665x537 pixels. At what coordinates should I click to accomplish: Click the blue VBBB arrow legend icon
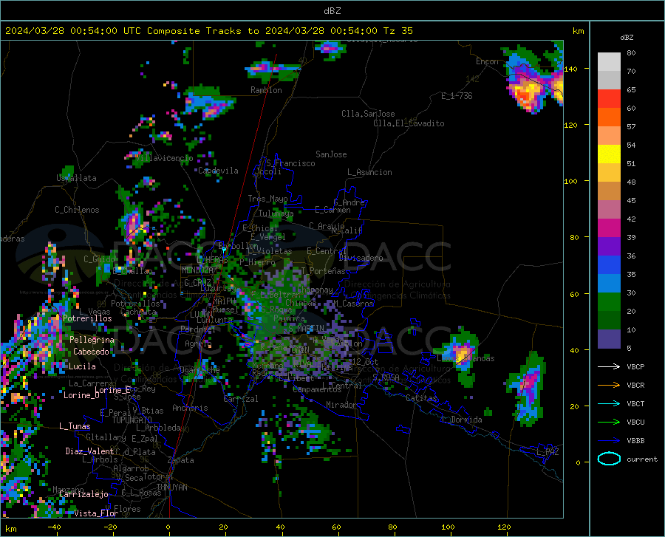click(609, 440)
